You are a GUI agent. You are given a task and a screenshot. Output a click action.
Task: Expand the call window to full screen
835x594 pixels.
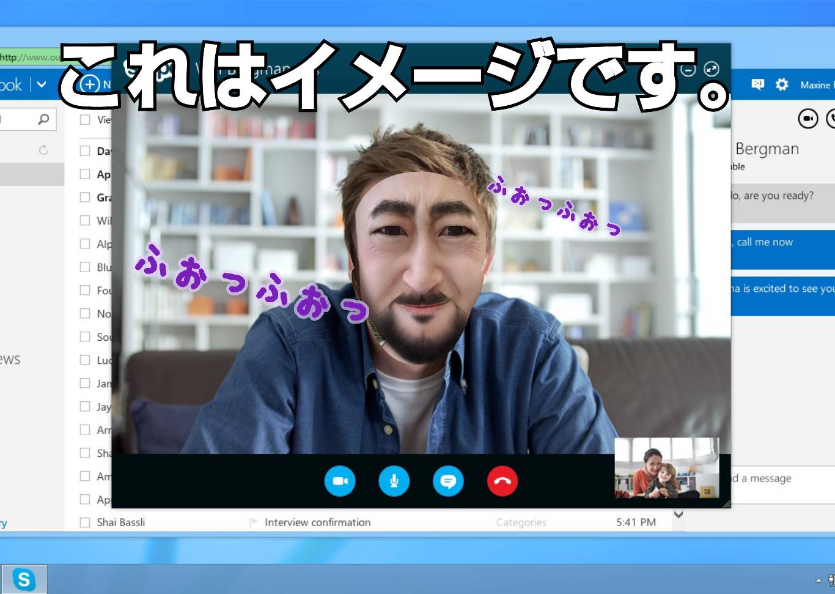point(712,69)
